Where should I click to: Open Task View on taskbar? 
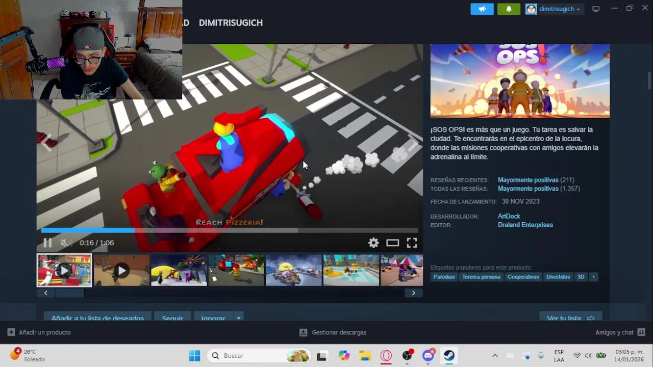321,356
